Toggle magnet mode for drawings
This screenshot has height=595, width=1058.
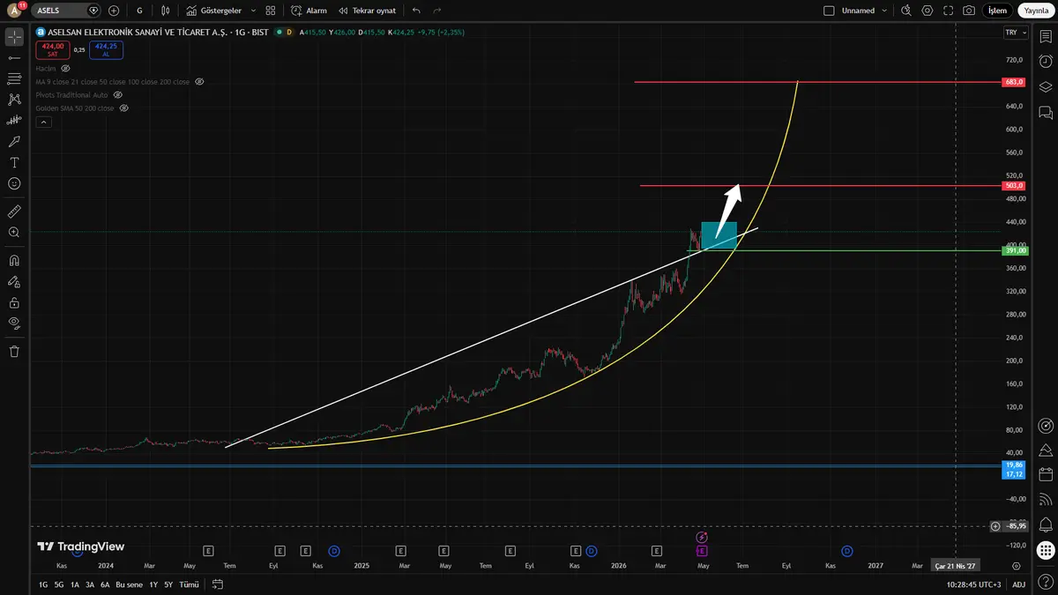[14, 260]
